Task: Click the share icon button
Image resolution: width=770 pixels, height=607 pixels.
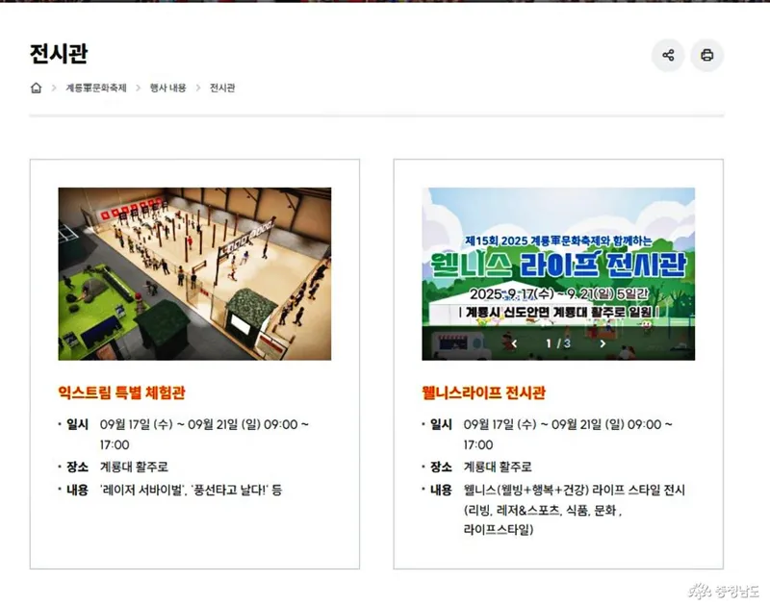Action: pos(668,55)
